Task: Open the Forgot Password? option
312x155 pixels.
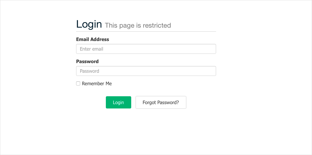Action: 161,102
